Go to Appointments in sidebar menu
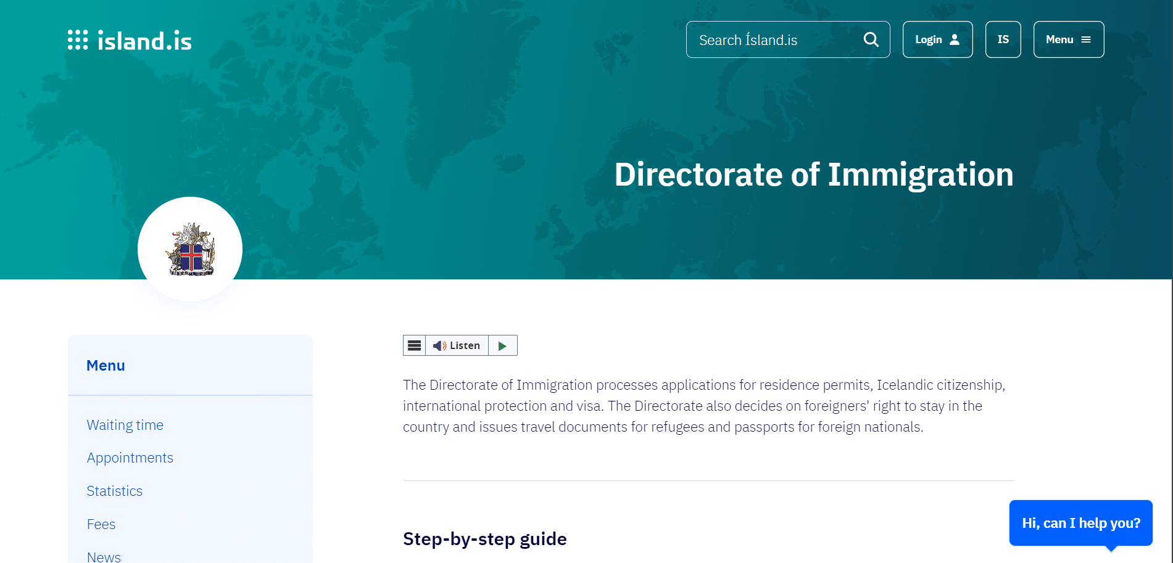This screenshot has width=1173, height=563. 130,458
